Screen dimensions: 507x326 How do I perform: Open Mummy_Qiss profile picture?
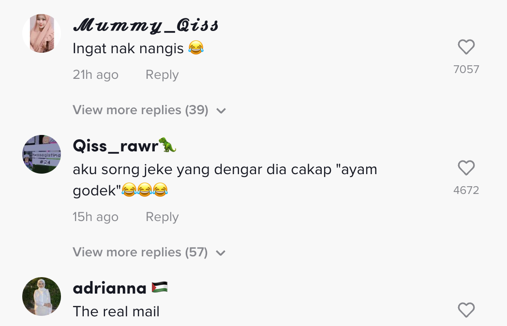tap(42, 33)
